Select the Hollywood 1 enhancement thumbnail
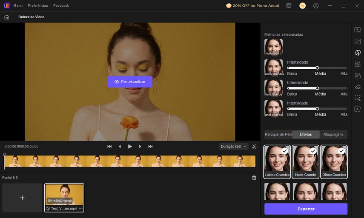This screenshot has width=364, height=218. (273, 47)
